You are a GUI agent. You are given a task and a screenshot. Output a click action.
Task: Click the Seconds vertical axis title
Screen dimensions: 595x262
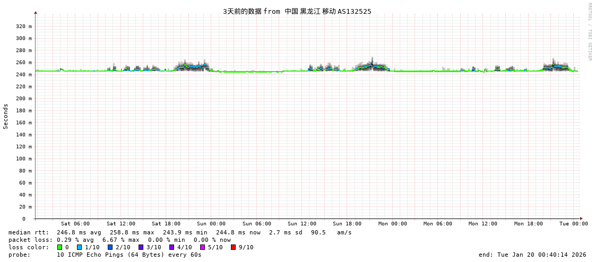click(6, 116)
